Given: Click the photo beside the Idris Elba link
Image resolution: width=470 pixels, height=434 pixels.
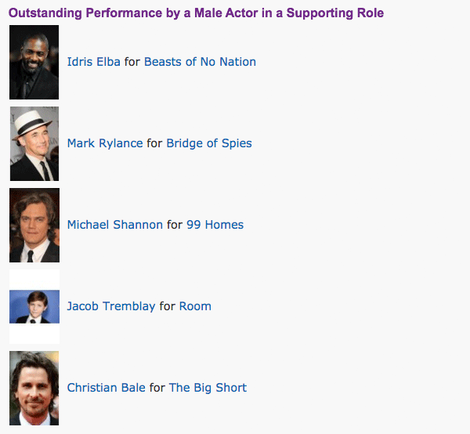Looking at the screenshot, I should point(34,62).
